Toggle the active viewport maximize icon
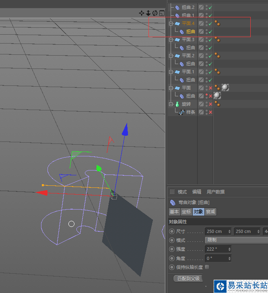The height and width of the screenshot is (293, 268). point(162,13)
